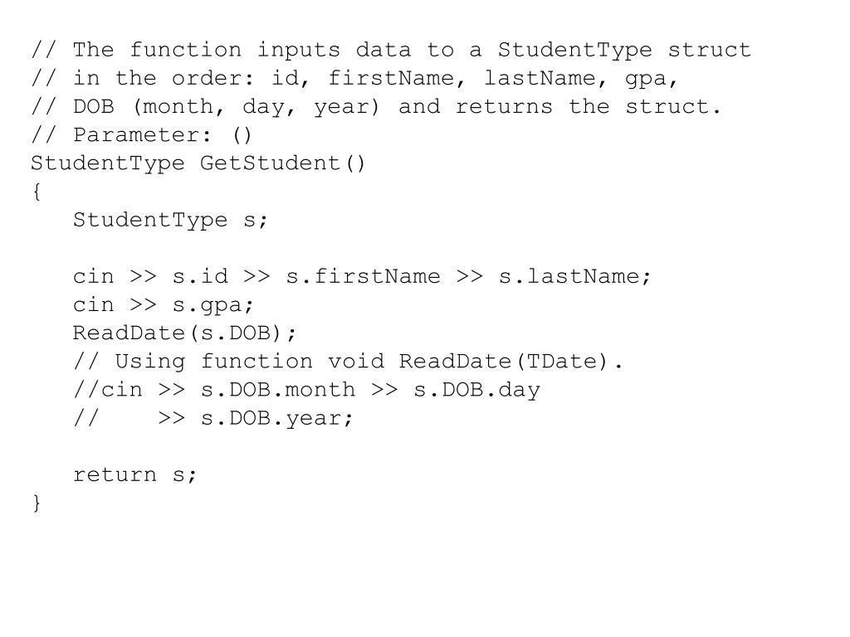Click the opening curly brace of the function
Image resolution: width=850 pixels, height=637 pixels.
37,192
